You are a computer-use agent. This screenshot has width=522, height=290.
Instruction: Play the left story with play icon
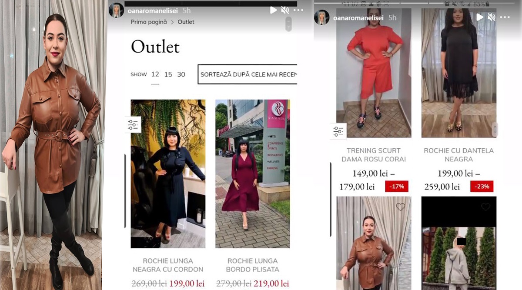click(x=273, y=10)
